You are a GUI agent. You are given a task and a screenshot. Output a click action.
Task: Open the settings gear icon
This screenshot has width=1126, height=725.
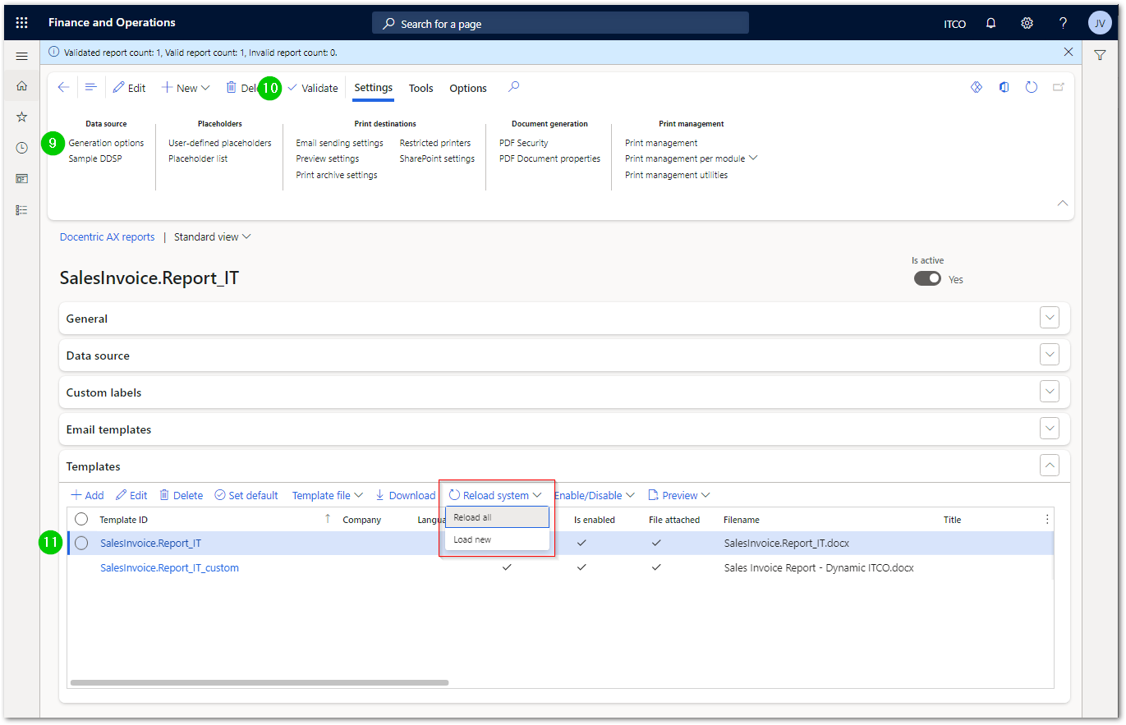(1027, 23)
